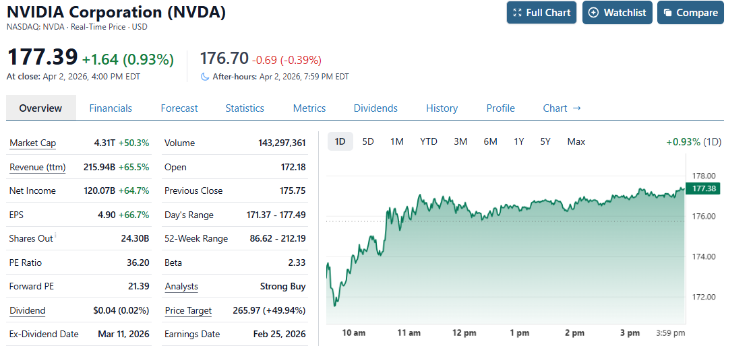Choose the Max chart range
The image size is (753, 350).
[576, 141]
